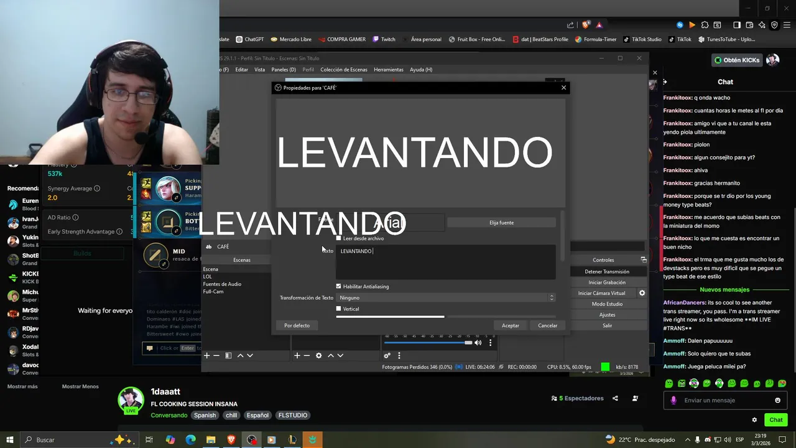Open Herramientas menu in OBS
796x448 pixels.
389,70
